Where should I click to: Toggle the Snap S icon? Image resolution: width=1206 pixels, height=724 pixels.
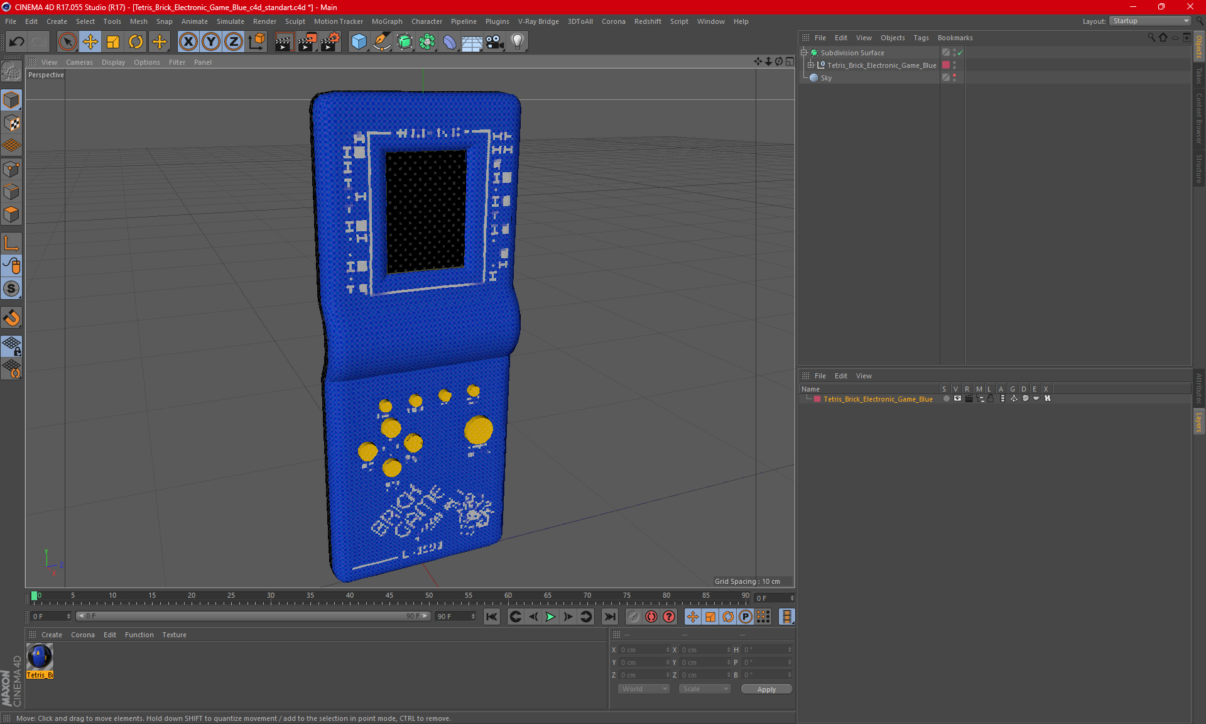coord(11,288)
